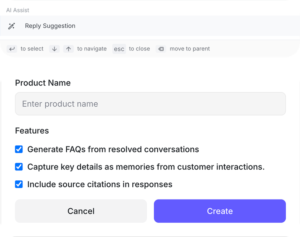Screen dimensions: 300x237
Task: Click the 'move to parent' hint text
Action: click(189, 49)
